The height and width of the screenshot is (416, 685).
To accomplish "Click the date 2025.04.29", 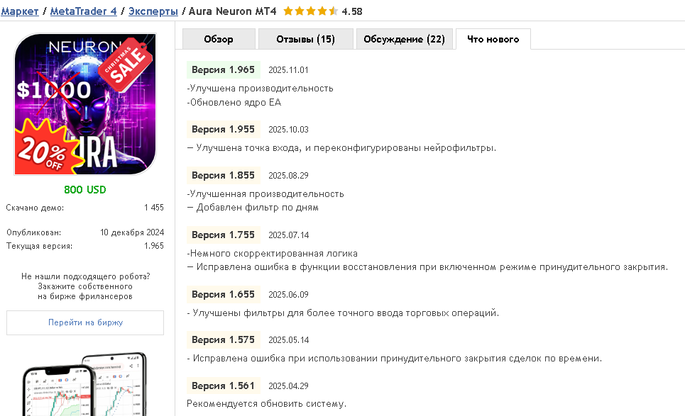I will click(288, 386).
